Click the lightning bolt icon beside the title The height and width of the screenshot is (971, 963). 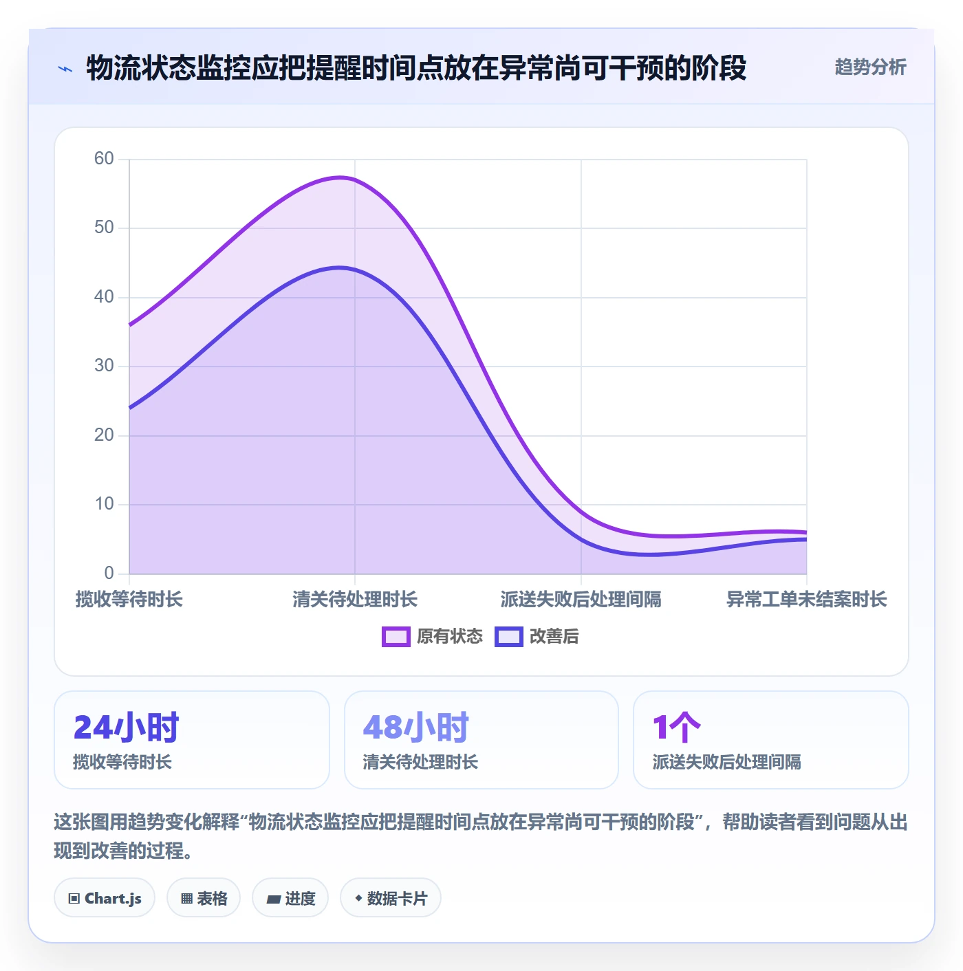pyautogui.click(x=65, y=69)
